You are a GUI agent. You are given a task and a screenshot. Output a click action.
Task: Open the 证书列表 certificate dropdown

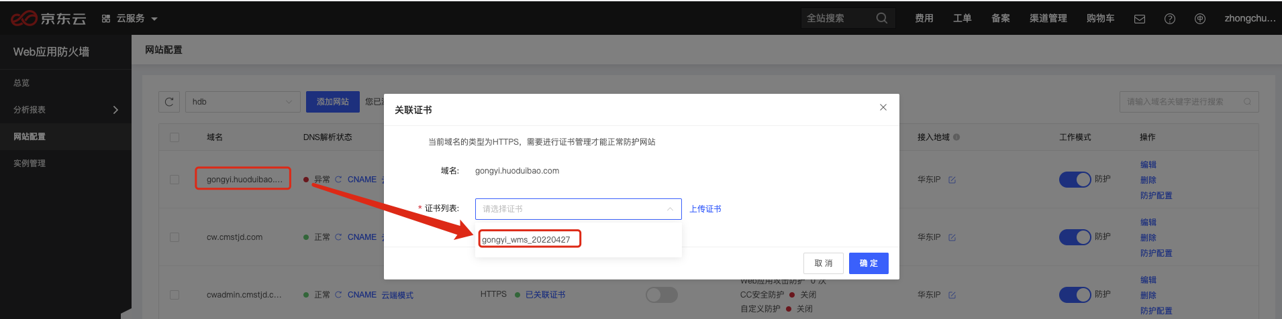[x=579, y=209]
